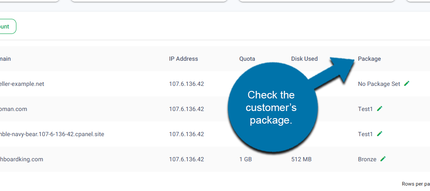Screen dimensions: 430x191
Task: Click the Package column header
Action: [369, 59]
